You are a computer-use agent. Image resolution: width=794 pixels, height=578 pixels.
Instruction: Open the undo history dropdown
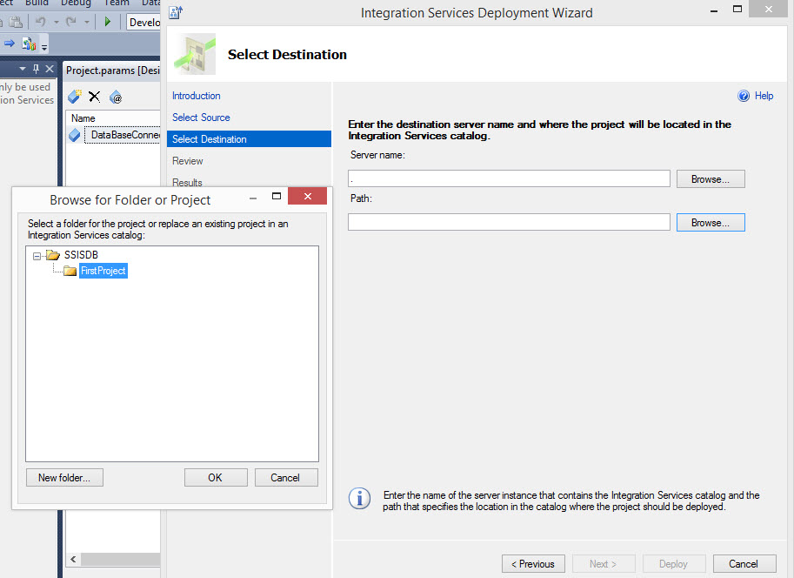click(57, 23)
